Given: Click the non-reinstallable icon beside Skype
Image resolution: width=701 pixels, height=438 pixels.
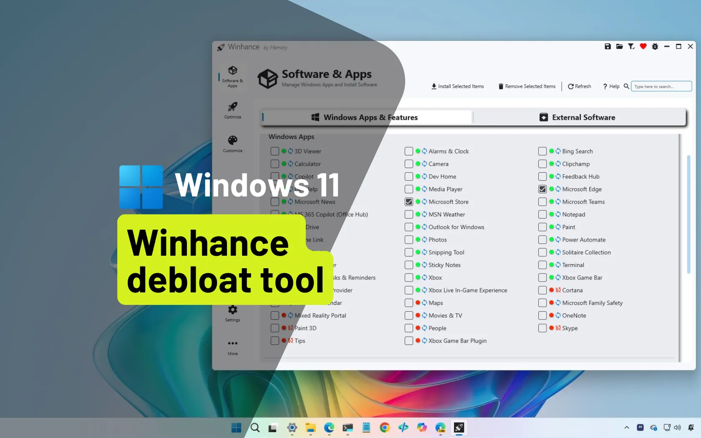Looking at the screenshot, I should click(x=558, y=328).
